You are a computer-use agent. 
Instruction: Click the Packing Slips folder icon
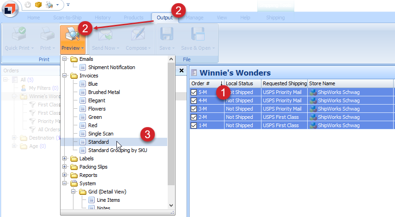(x=74, y=167)
